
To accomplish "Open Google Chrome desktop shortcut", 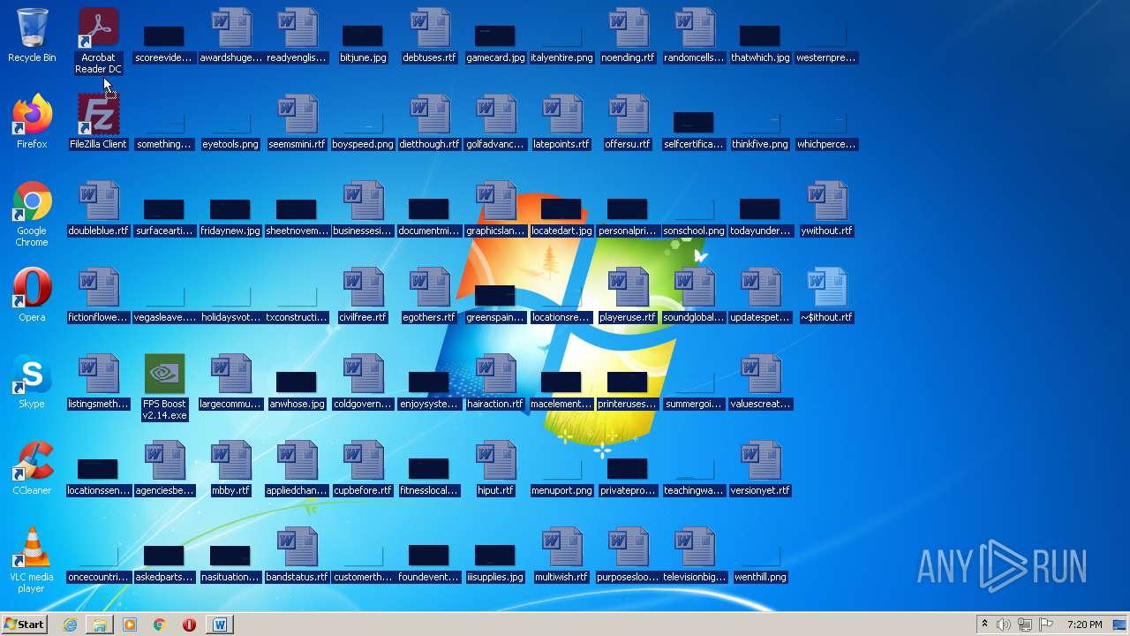I will [x=32, y=214].
